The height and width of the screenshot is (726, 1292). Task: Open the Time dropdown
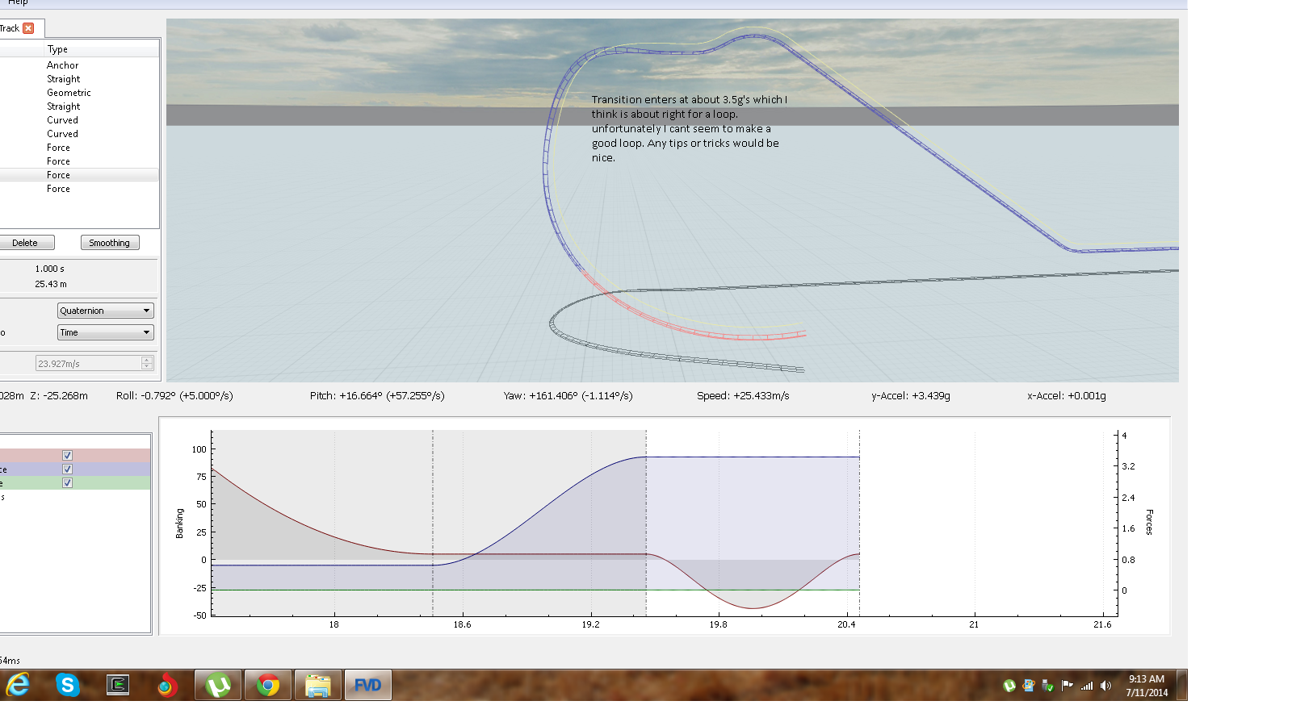coord(105,332)
